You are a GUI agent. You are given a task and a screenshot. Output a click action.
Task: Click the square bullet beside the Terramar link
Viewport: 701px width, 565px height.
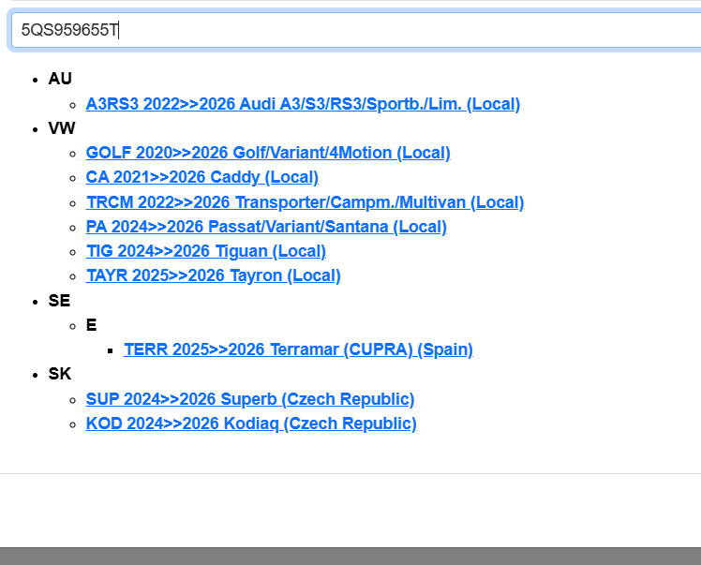point(111,350)
